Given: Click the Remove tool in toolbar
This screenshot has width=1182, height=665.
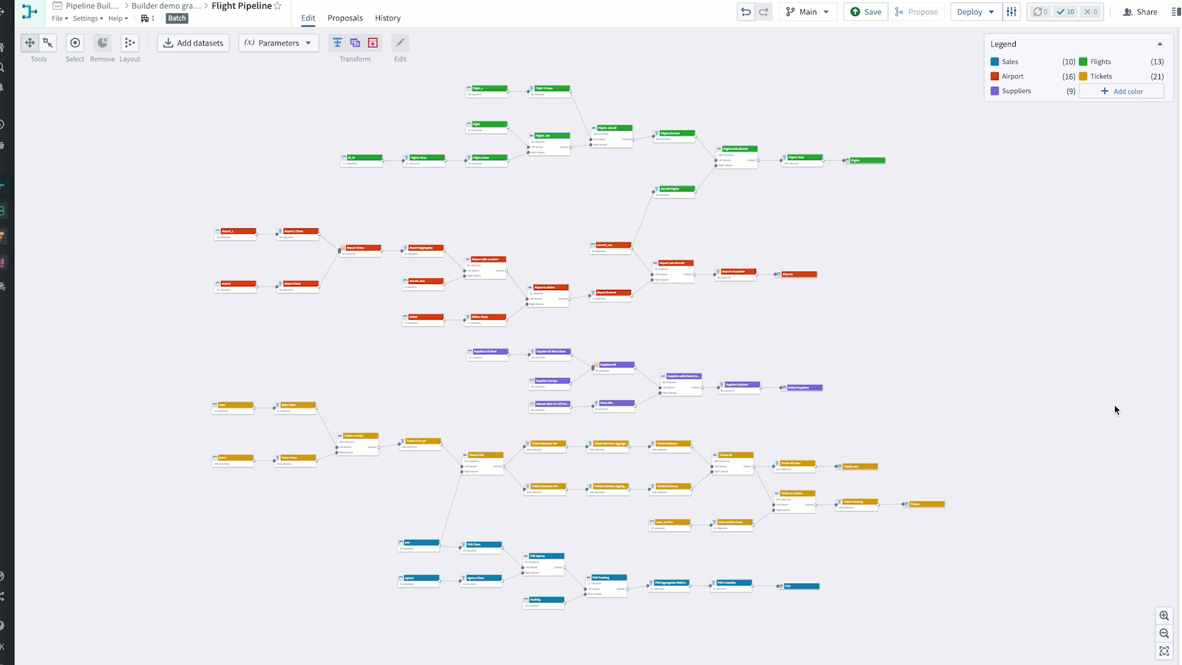Looking at the screenshot, I should [102, 42].
